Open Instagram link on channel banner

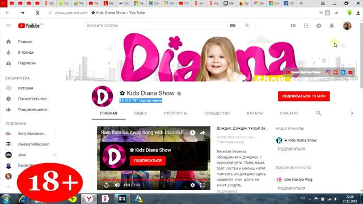328,73
